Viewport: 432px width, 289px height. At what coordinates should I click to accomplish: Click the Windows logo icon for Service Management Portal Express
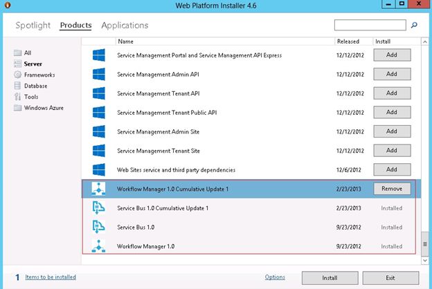click(98, 55)
